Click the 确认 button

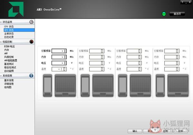(135, 131)
